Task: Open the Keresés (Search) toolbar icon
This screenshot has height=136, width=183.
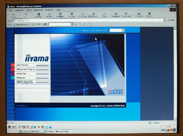Action: [x=71, y=14]
